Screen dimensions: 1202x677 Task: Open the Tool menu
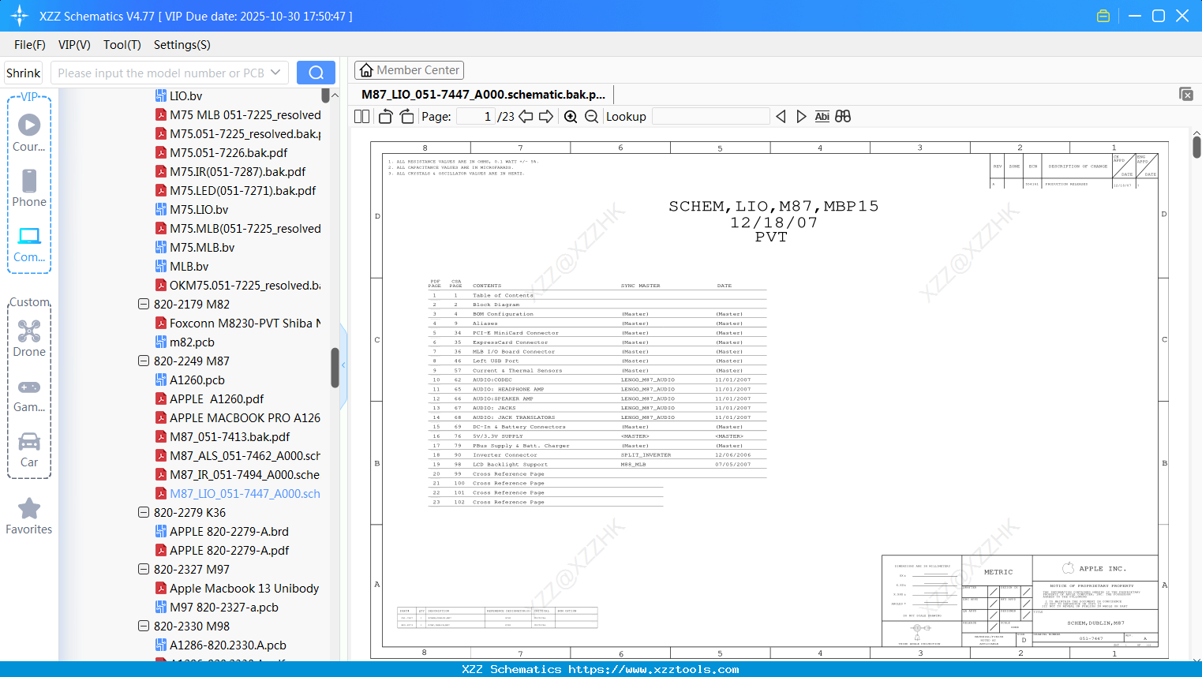click(122, 45)
